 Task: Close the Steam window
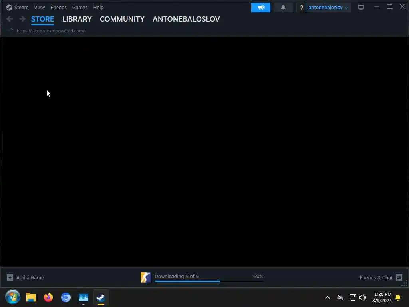pyautogui.click(x=402, y=6)
